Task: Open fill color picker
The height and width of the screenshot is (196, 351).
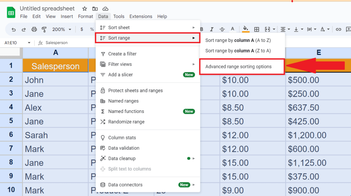Action: (245, 29)
